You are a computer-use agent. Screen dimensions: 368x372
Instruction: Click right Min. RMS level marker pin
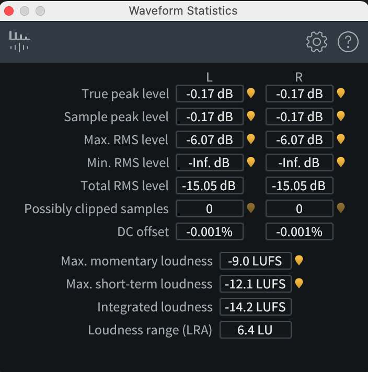click(341, 162)
